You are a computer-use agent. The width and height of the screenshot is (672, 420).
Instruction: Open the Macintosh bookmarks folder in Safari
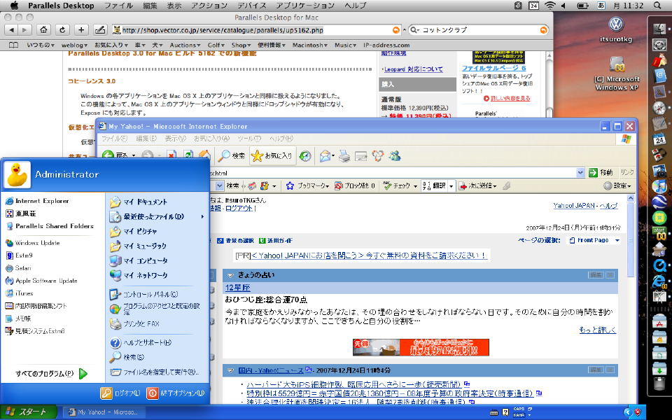(310, 45)
